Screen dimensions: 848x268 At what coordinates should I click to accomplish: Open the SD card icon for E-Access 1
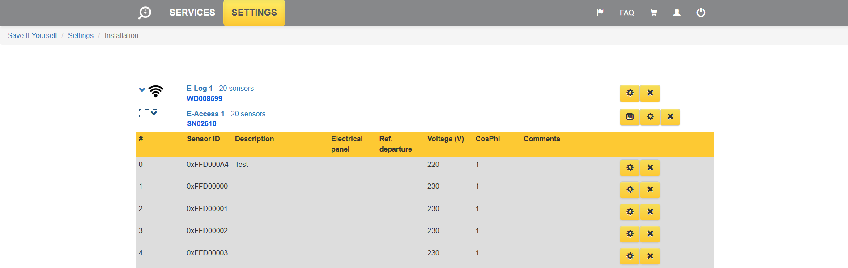(x=630, y=117)
